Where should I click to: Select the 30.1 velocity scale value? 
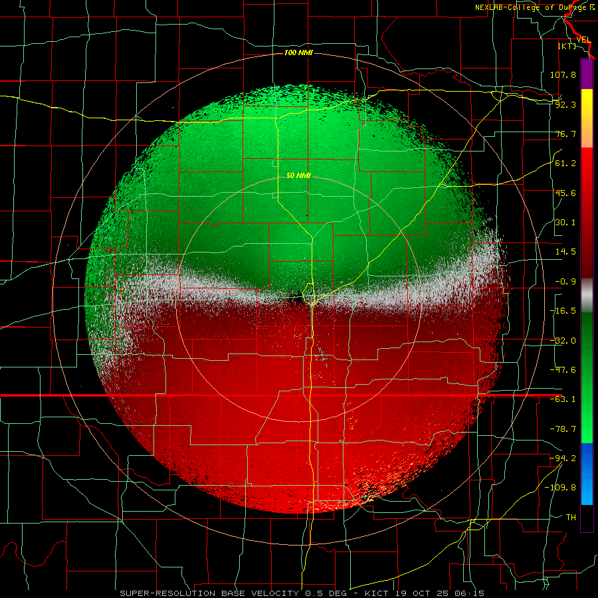click(565, 223)
